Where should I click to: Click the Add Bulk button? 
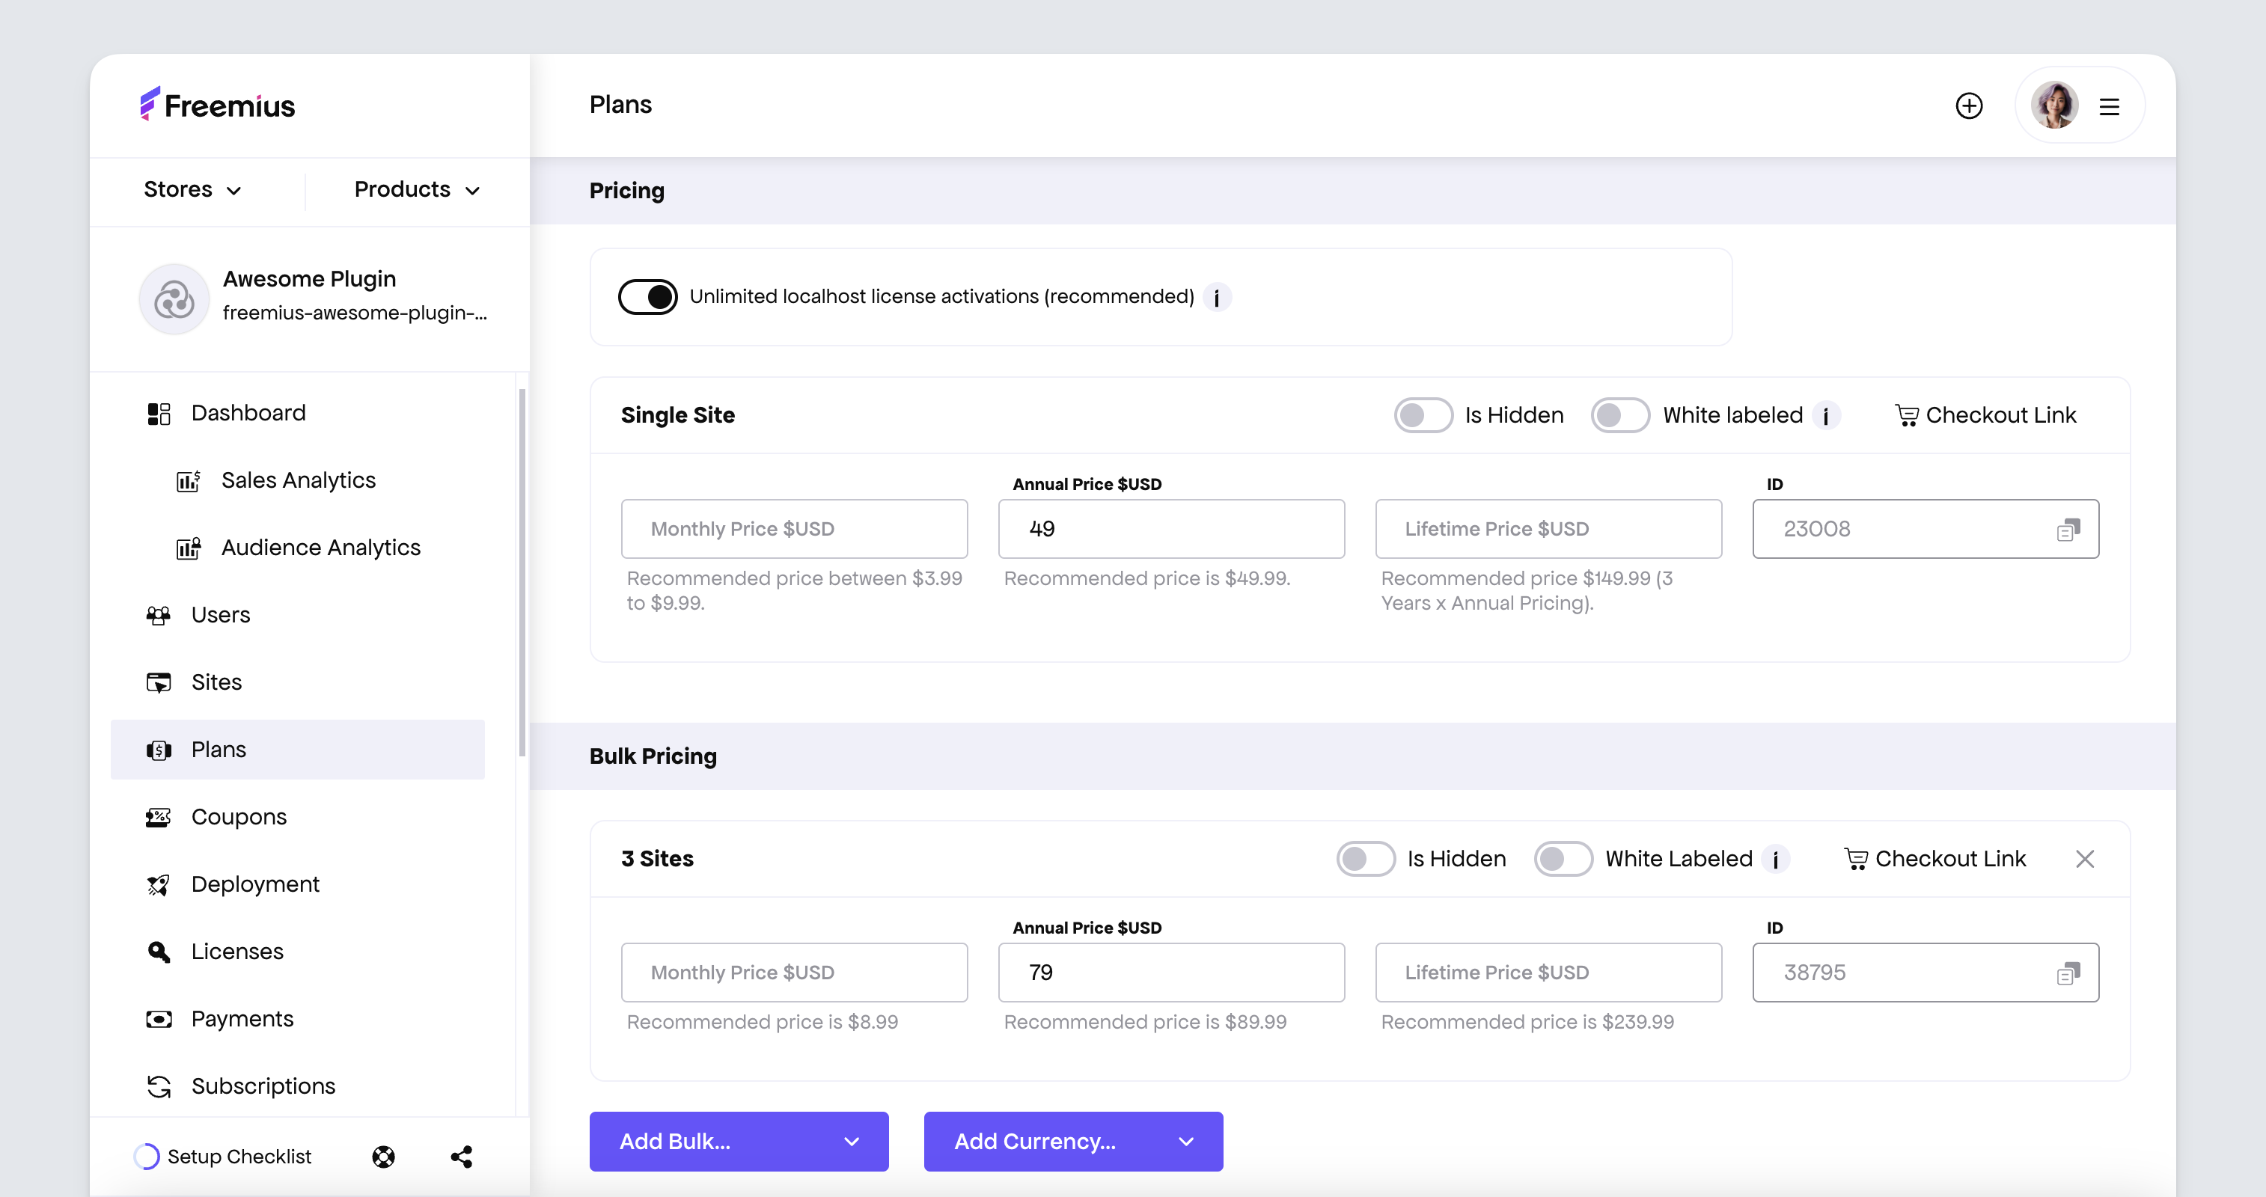point(739,1142)
